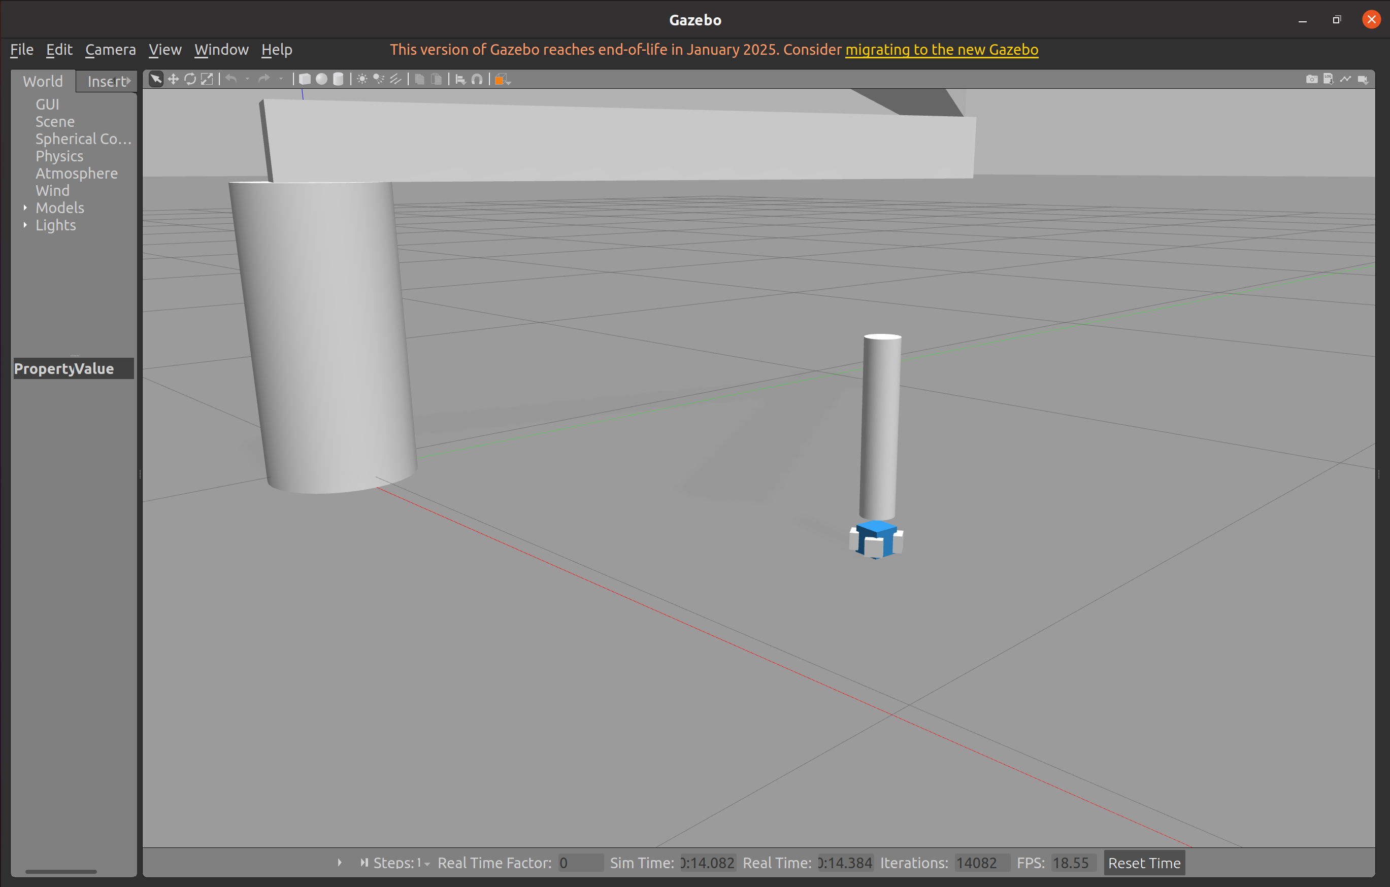Insert a cylinder shape
The image size is (1390, 887).
point(338,79)
